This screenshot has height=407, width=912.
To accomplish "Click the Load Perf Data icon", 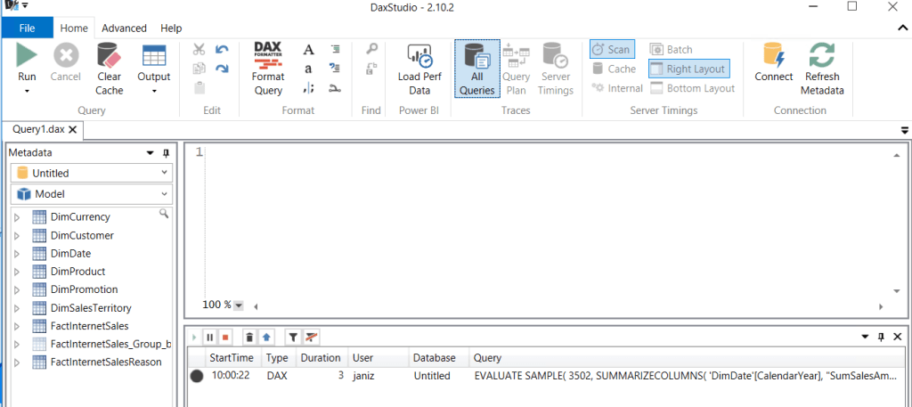I will point(419,56).
